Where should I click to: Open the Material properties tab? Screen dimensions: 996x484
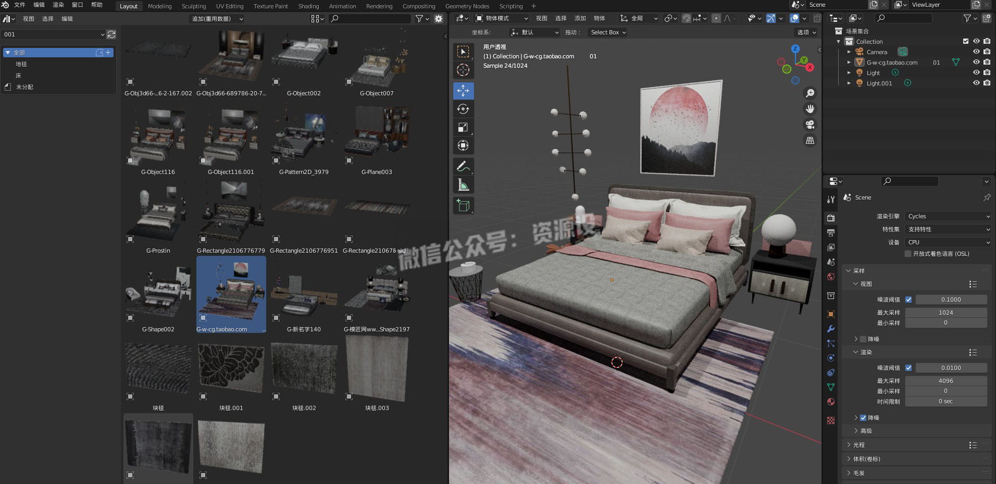click(x=831, y=402)
